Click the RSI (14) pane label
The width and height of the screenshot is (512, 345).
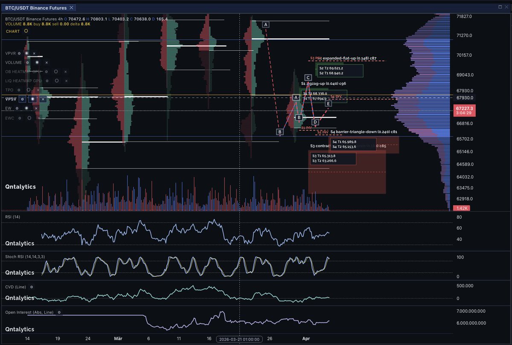click(x=13, y=217)
